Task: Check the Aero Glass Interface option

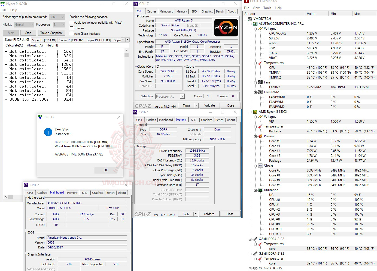Action: coord(72,34)
